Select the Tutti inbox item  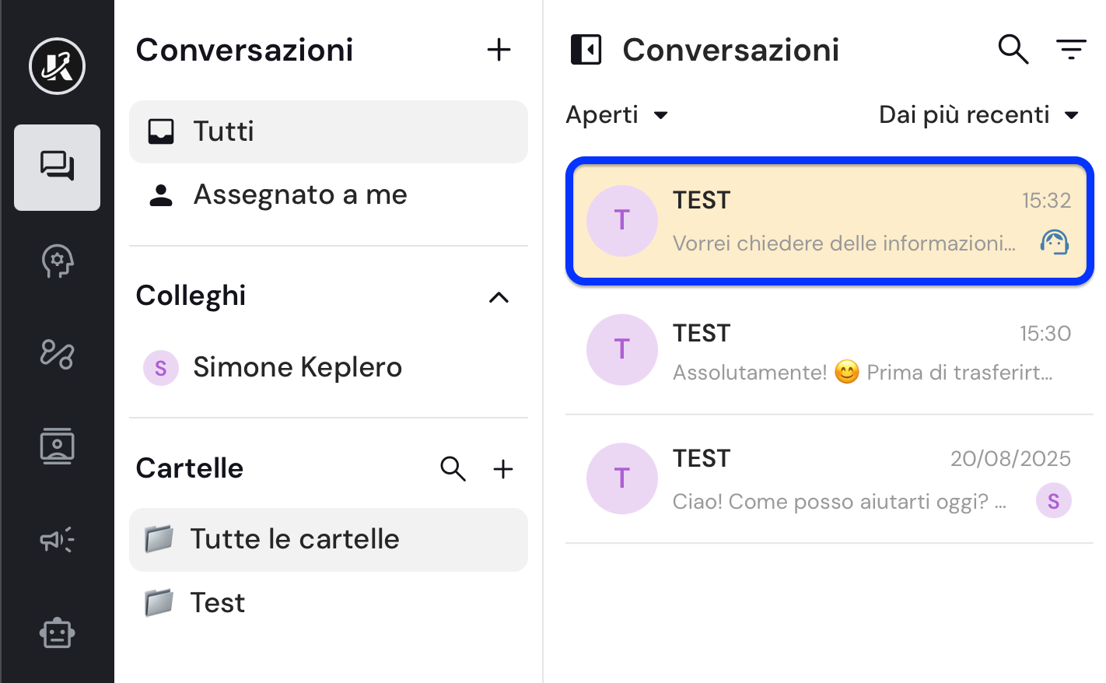point(328,131)
